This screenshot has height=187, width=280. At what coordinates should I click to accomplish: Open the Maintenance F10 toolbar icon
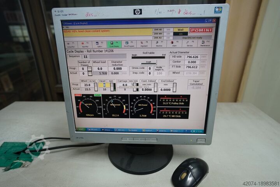click(205, 44)
